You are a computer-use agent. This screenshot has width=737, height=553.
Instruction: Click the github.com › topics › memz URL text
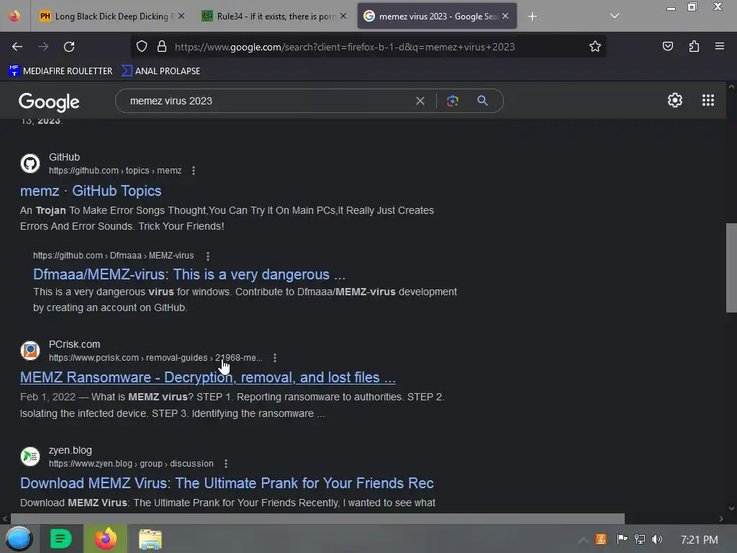(x=115, y=171)
